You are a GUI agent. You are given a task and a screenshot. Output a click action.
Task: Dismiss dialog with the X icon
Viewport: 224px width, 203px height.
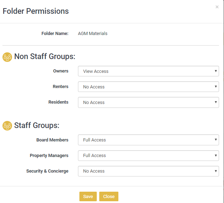click(217, 7)
